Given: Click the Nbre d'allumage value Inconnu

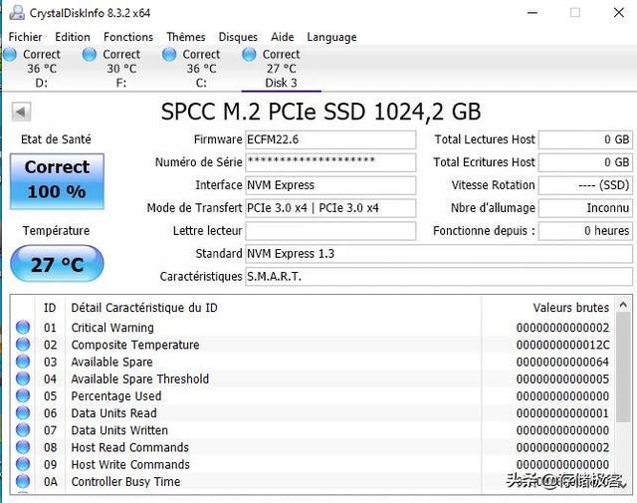Looking at the screenshot, I should (x=585, y=208).
